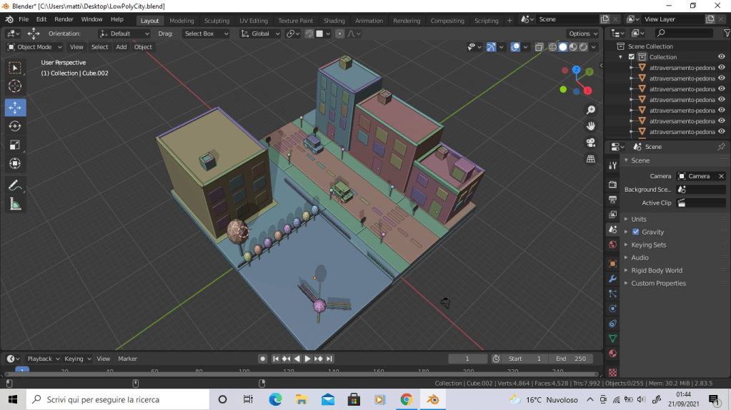Pick the Measure tool
731x410 pixels.
point(15,205)
